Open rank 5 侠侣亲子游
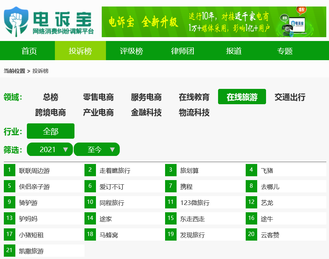329x259 pixels. pos(44,186)
